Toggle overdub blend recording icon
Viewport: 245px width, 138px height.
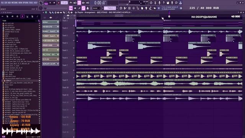(x=83, y=3)
